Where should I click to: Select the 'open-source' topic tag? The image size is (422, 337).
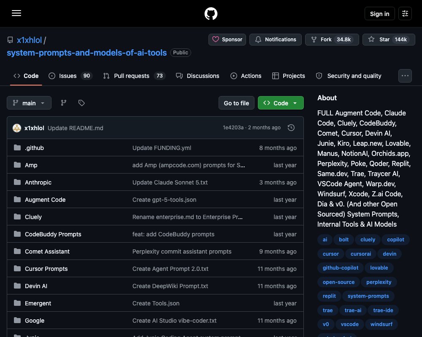click(x=338, y=282)
